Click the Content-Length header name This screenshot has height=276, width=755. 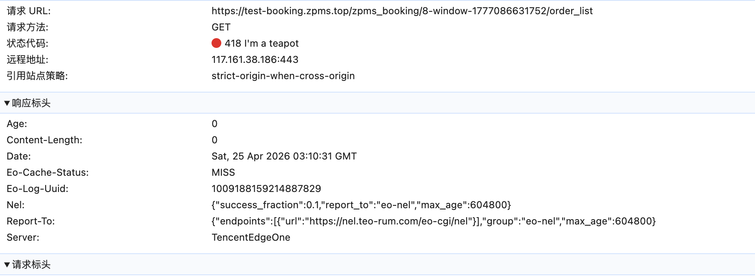coord(44,140)
